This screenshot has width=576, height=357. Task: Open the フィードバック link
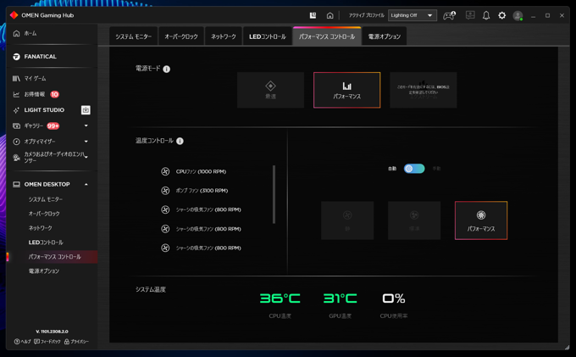click(x=47, y=342)
